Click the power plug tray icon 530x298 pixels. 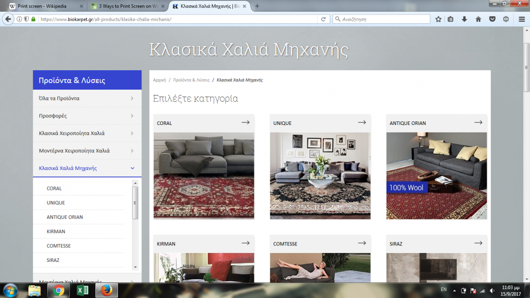(464, 290)
